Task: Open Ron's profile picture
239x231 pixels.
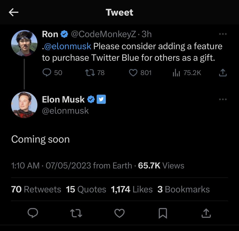Action: click(24, 43)
